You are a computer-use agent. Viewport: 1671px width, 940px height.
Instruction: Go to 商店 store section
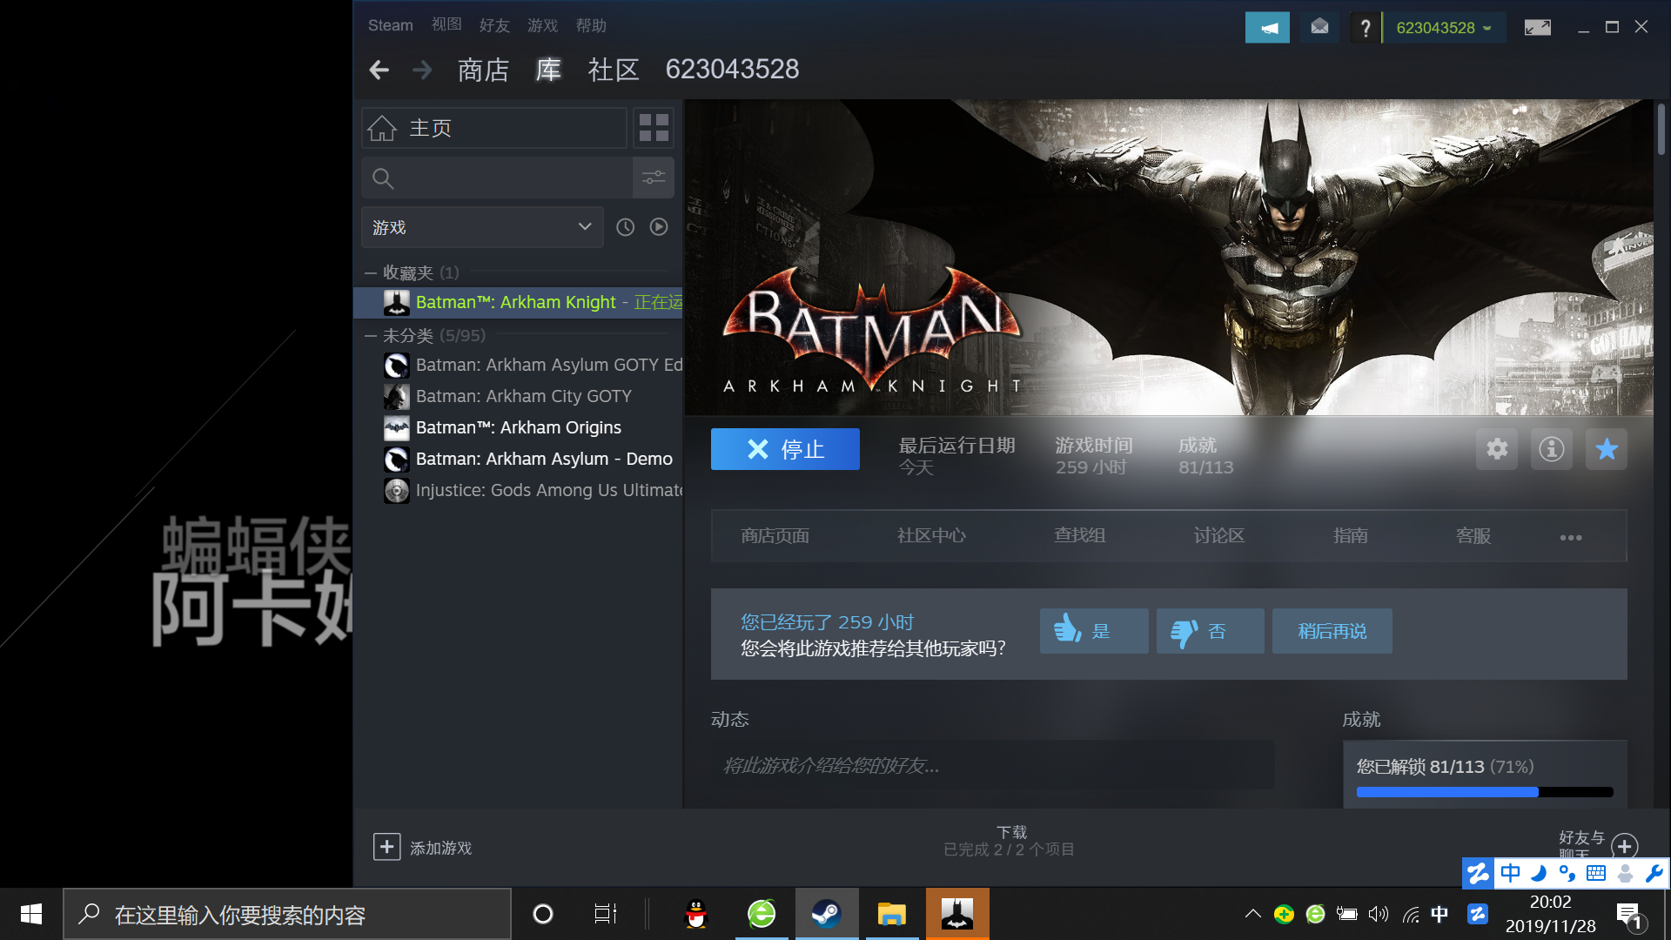pos(484,70)
